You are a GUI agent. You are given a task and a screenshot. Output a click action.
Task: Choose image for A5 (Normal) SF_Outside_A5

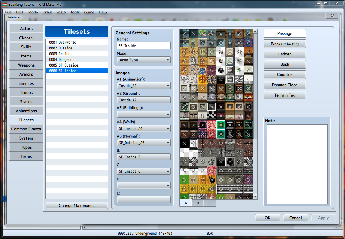[x=144, y=143]
